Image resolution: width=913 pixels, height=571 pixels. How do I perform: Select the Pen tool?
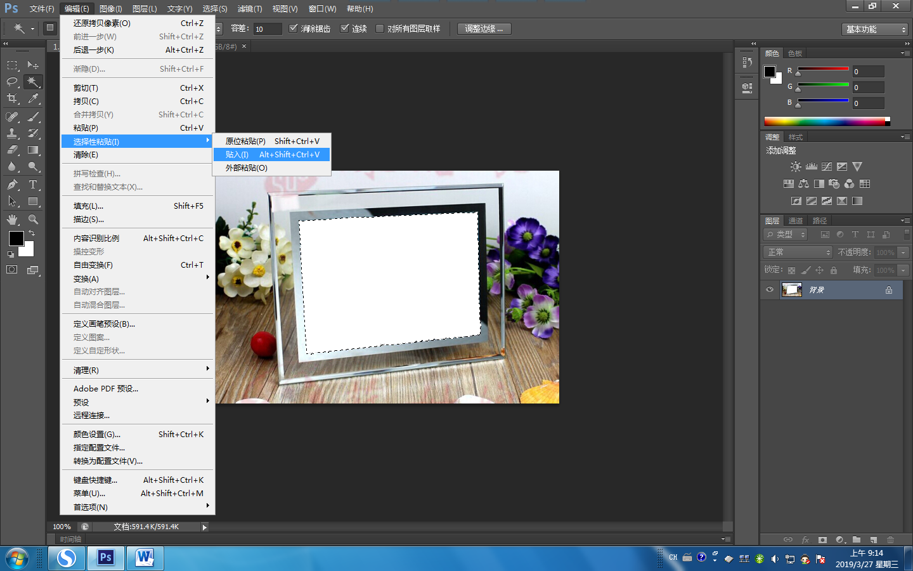click(x=12, y=185)
